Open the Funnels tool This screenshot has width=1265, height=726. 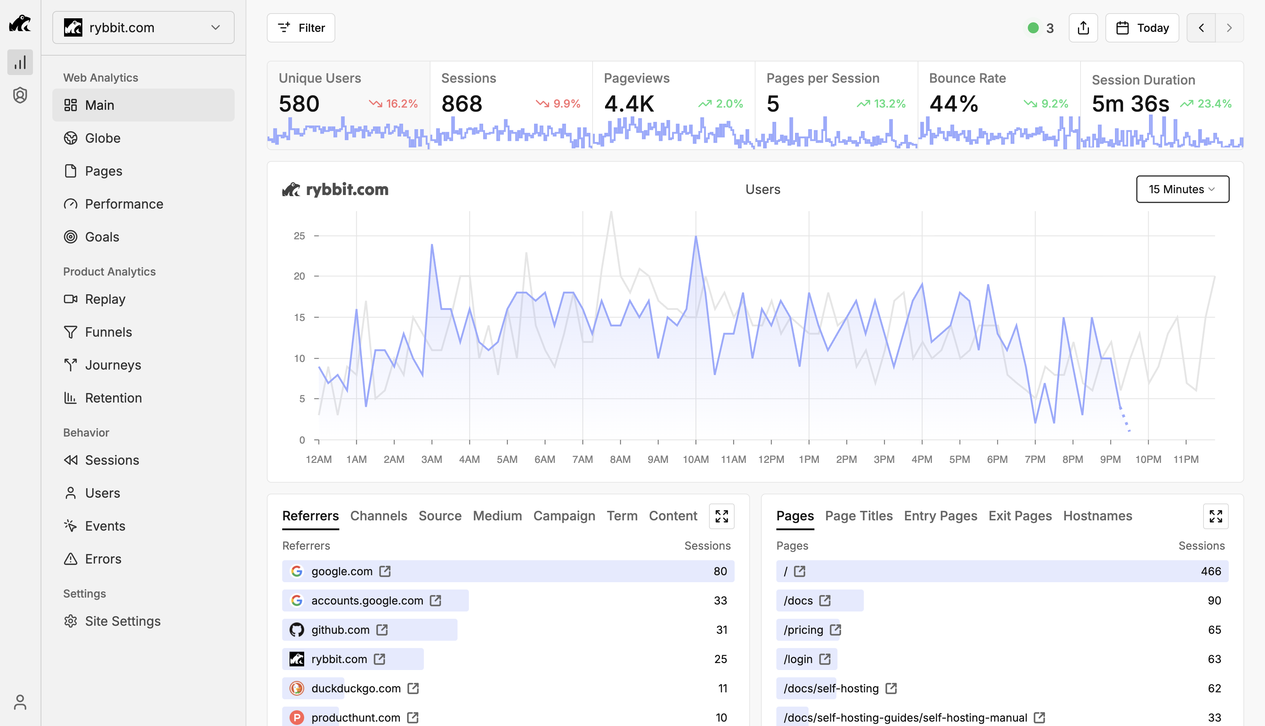coord(108,332)
